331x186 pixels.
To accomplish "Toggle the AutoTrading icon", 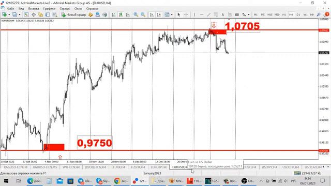I will click(x=98, y=14).
